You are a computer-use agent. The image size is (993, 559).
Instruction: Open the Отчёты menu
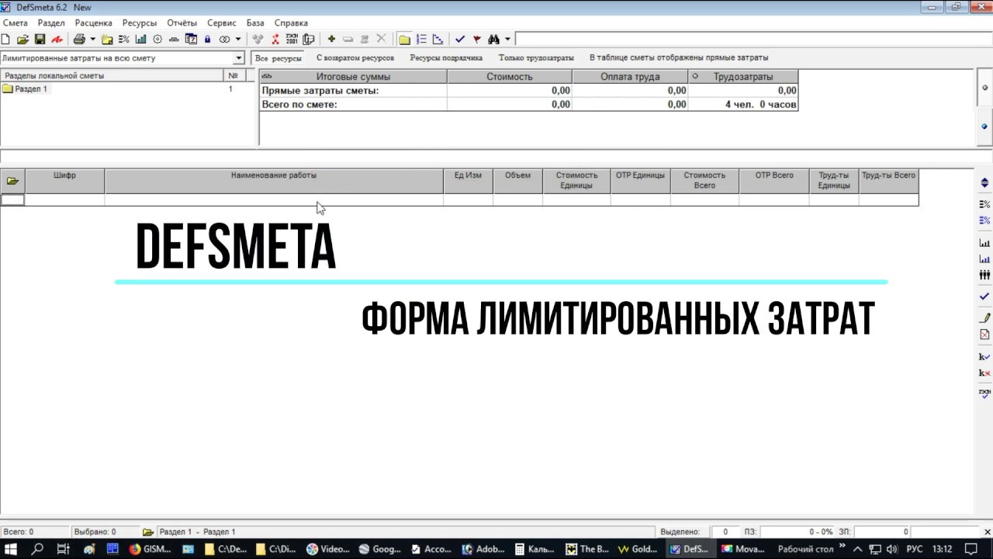[x=182, y=23]
